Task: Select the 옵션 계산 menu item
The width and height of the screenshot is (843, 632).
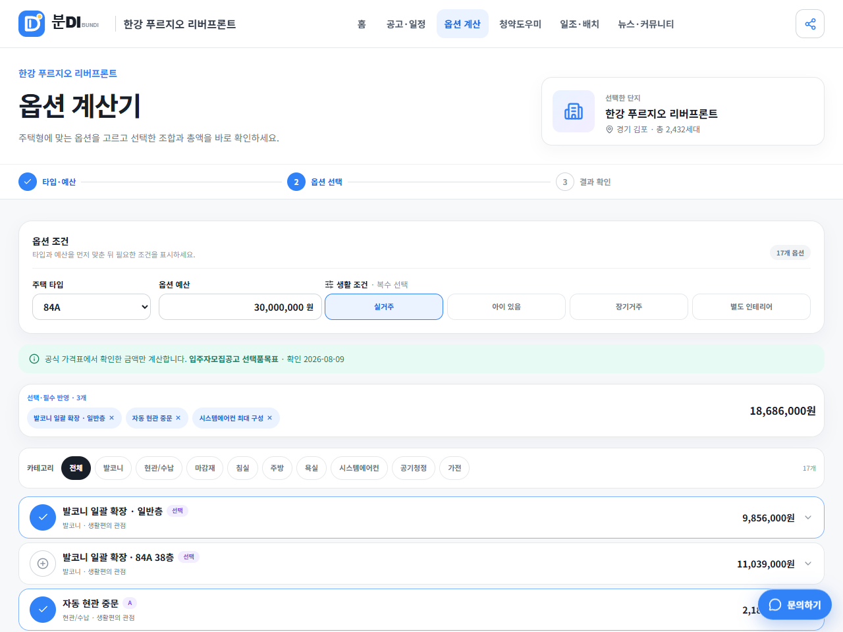Action: 462,24
